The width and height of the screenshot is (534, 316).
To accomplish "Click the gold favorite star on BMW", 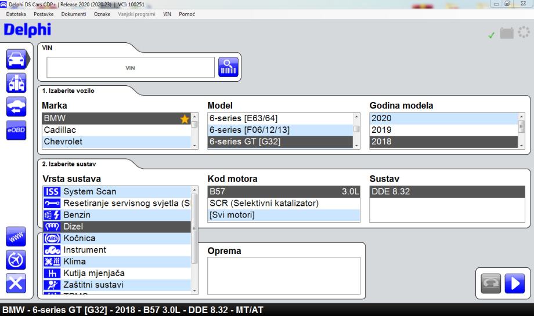I will [x=185, y=119].
